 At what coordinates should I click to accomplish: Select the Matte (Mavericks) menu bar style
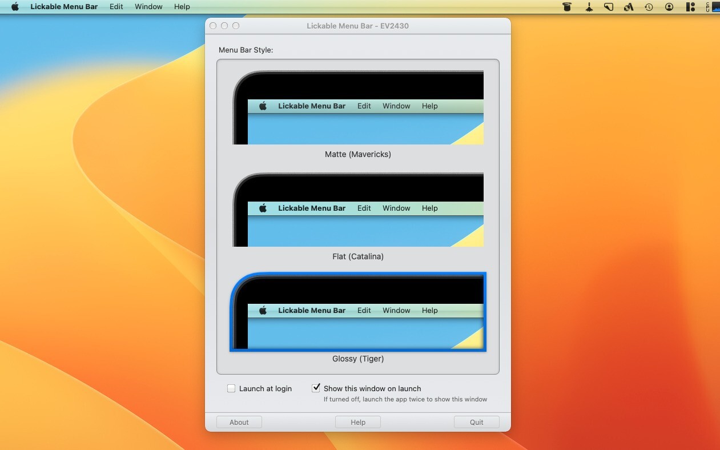pyautogui.click(x=358, y=107)
